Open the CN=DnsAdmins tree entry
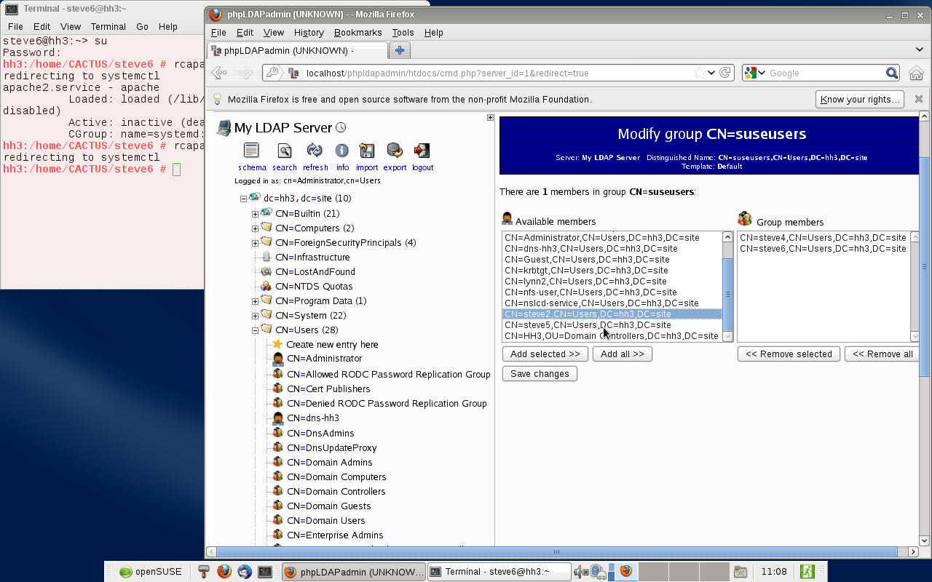Image resolution: width=932 pixels, height=582 pixels. point(320,433)
